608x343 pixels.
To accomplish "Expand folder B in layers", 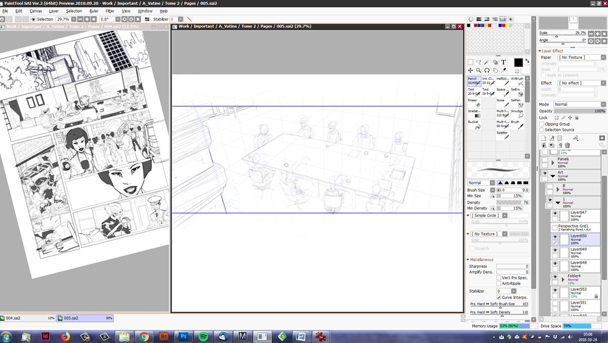I will 558,189.
